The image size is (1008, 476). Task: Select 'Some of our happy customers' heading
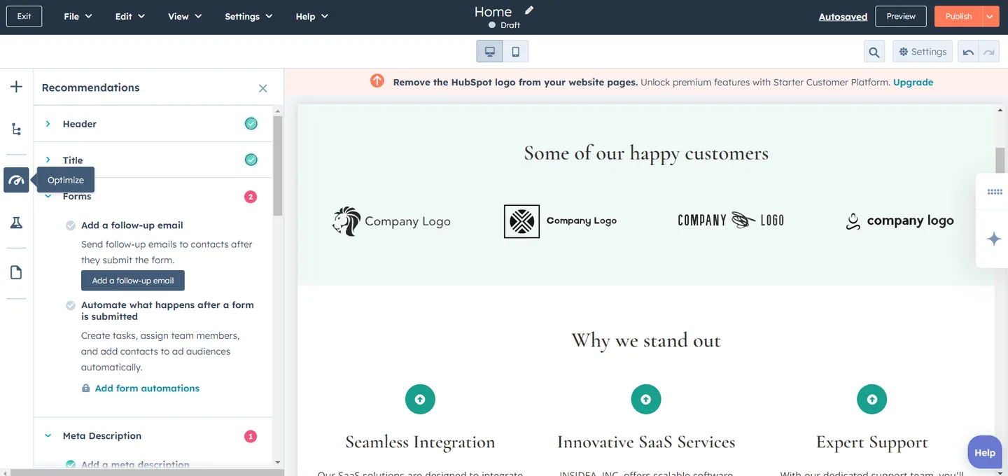[x=646, y=153]
